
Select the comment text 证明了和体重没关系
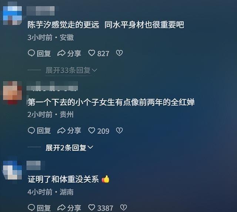63,179
